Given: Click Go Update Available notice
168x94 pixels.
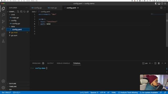Looking at the screenshot, I should (149, 92).
